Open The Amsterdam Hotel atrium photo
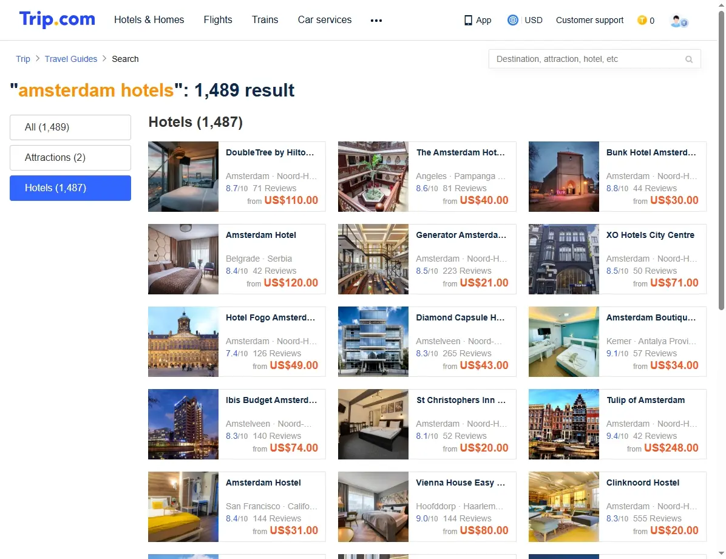Screen dimensions: 726x559 click(x=373, y=177)
